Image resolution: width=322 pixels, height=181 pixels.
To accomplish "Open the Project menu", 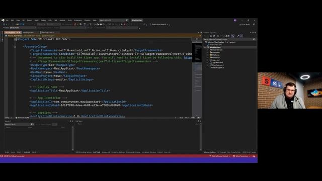I will coord(30,20).
